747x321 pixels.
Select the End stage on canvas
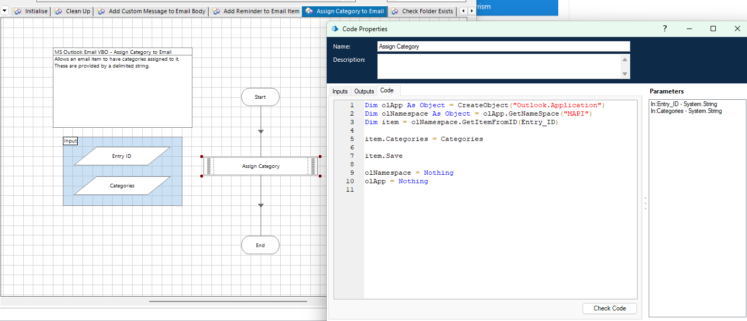tap(260, 246)
